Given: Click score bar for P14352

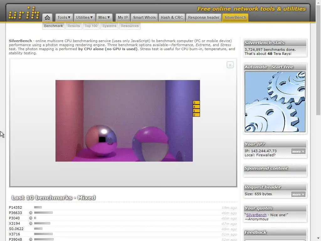Looking at the screenshot, I should click(38, 207).
